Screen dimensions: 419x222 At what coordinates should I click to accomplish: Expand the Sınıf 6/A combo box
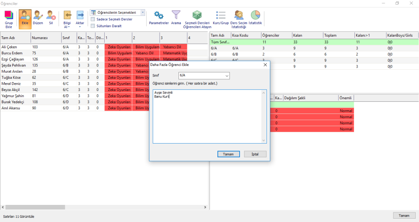(204, 76)
